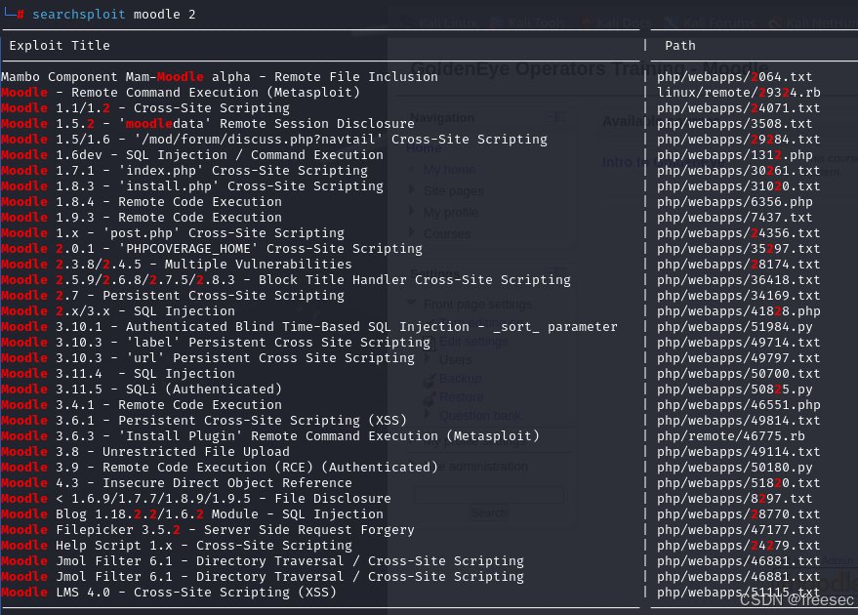Click Moodle 3.10.3 'url' Persistent XSS title
The image size is (858, 615).
(208, 357)
